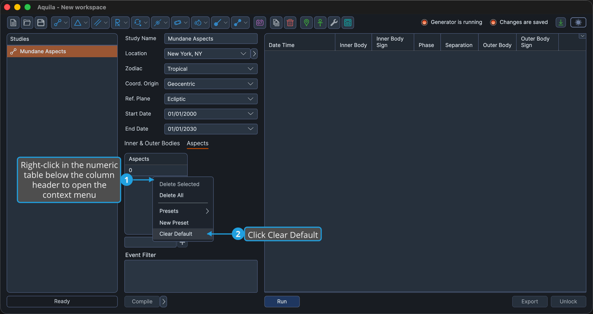The image size is (593, 314).
Task: Select the speed stopwatch study icon
Action: (x=198, y=23)
